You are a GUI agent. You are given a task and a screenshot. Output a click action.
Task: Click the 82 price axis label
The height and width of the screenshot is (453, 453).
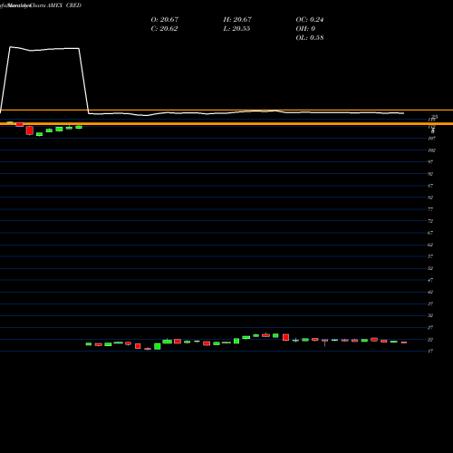point(430,198)
